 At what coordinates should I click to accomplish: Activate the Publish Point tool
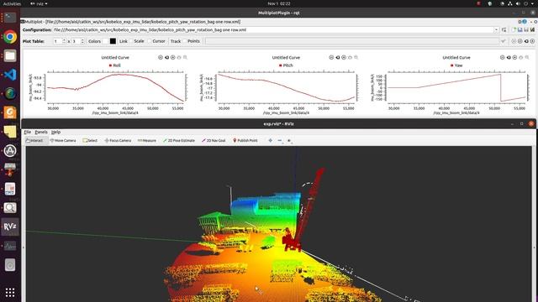click(x=245, y=140)
